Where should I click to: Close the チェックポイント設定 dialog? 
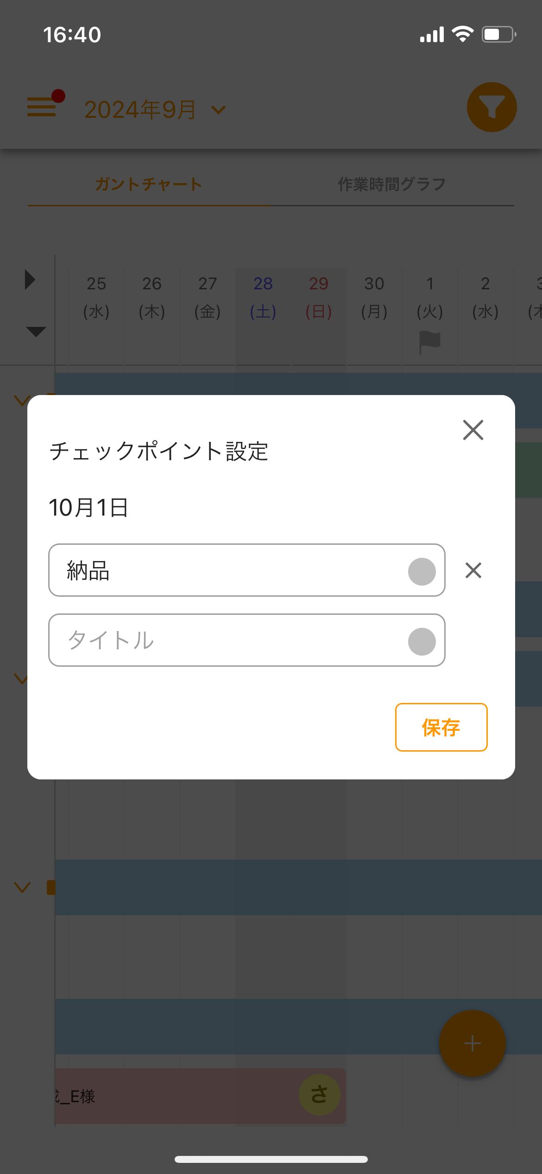click(473, 430)
